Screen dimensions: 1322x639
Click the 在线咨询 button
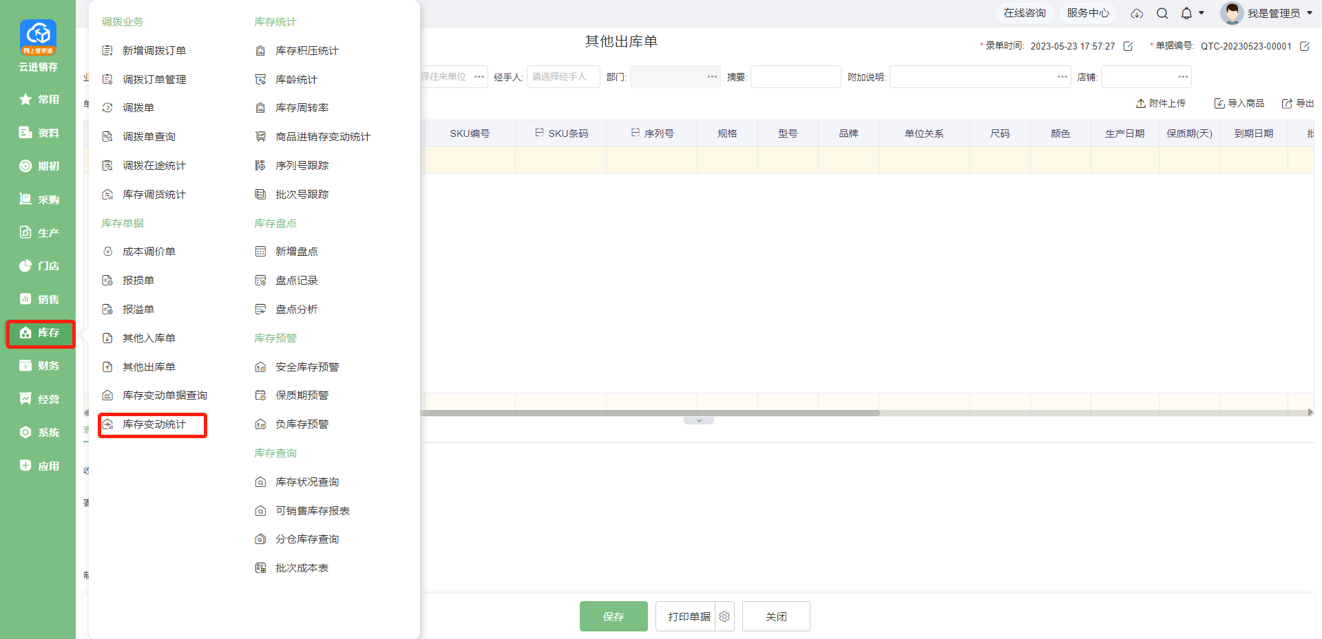tap(1025, 13)
